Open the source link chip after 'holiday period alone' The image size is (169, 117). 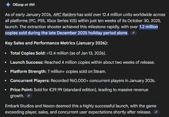point(133,33)
